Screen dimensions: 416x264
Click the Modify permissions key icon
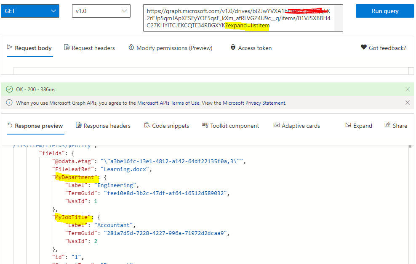131,47
